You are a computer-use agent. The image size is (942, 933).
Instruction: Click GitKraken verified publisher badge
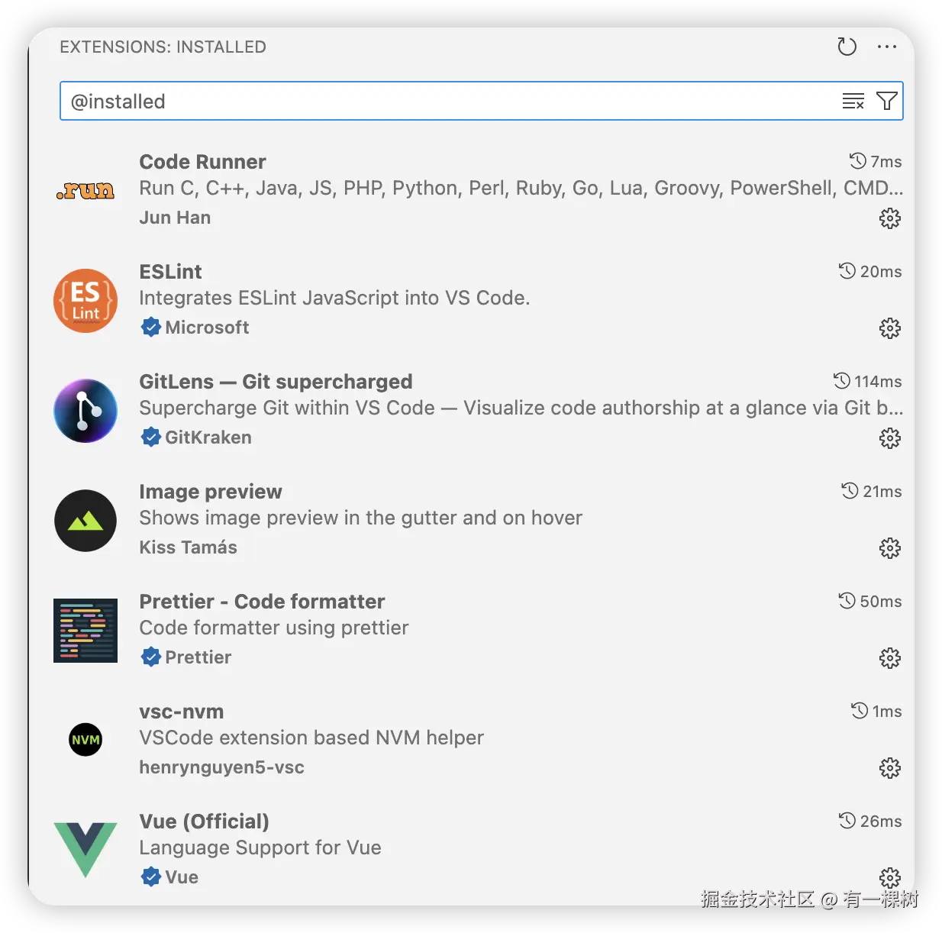pos(151,437)
